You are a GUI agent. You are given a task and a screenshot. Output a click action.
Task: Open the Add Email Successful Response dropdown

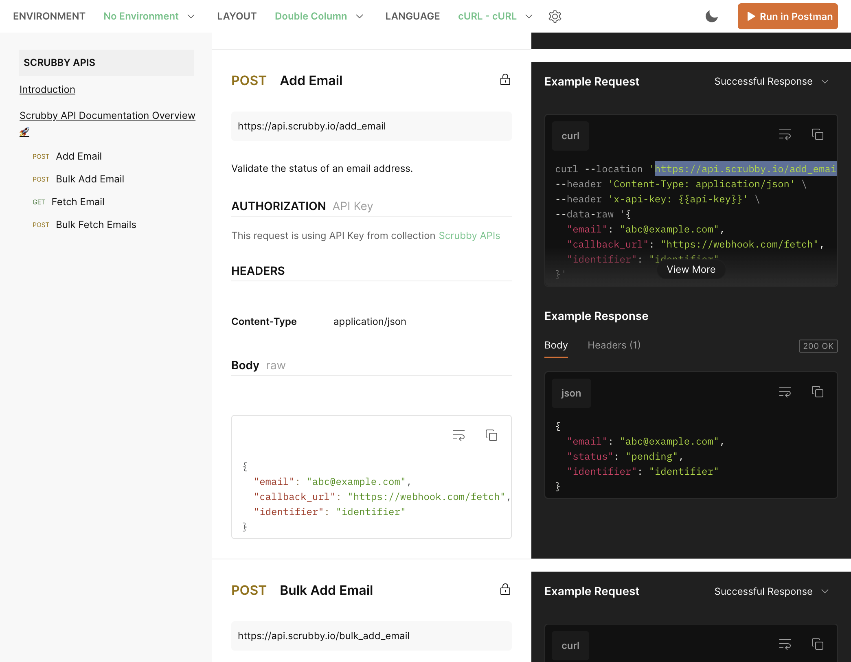click(x=771, y=81)
